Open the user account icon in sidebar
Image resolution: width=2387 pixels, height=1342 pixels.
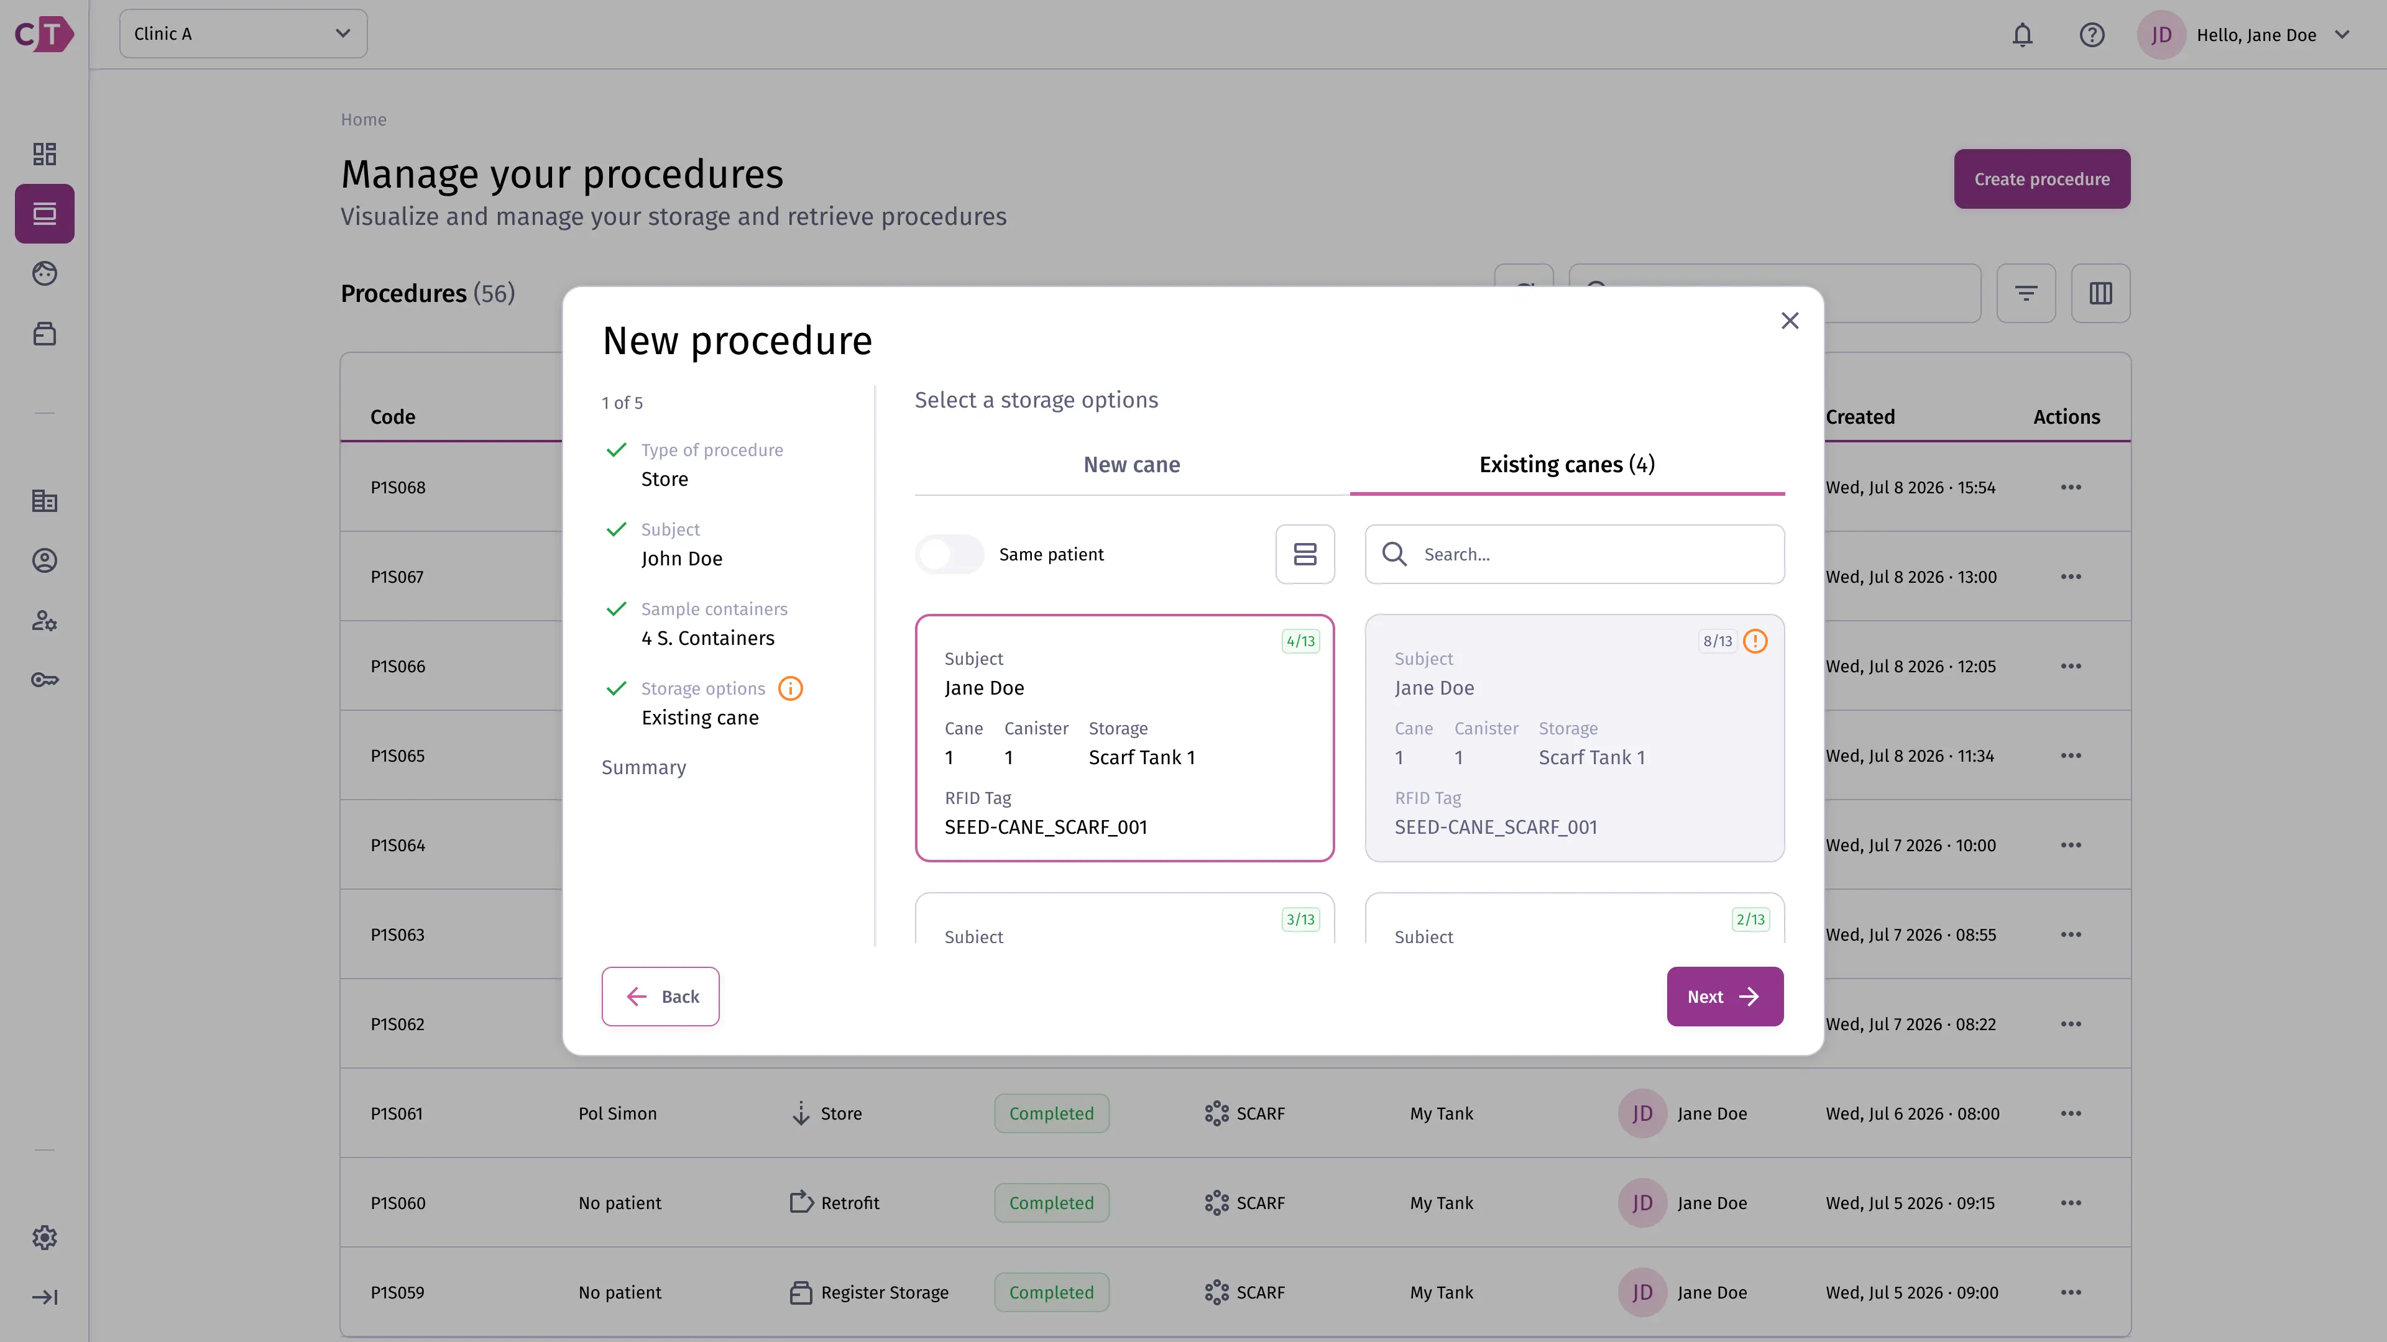point(45,560)
